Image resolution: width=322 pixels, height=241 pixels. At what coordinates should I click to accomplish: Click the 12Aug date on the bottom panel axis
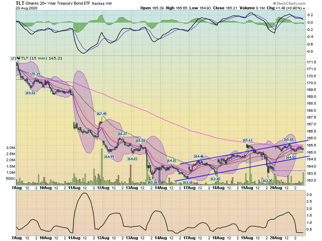pos(103,238)
